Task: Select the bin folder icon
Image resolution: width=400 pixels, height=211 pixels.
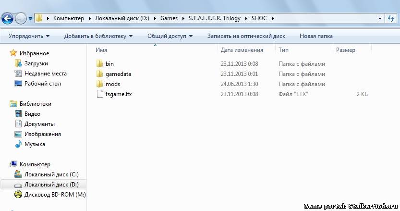Action: (x=100, y=63)
